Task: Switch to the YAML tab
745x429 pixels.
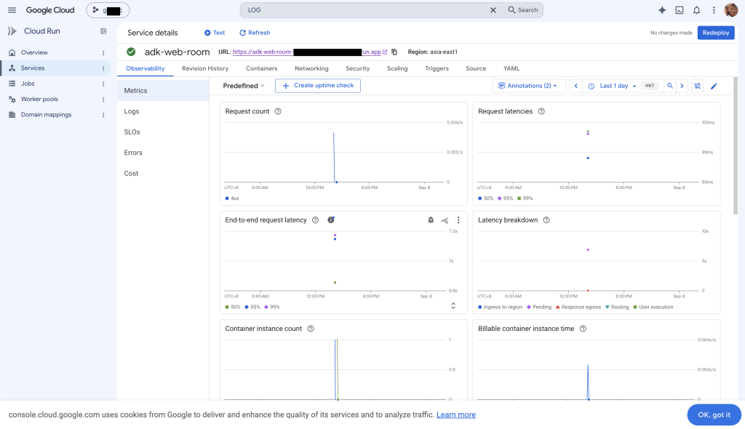Action: (x=511, y=68)
